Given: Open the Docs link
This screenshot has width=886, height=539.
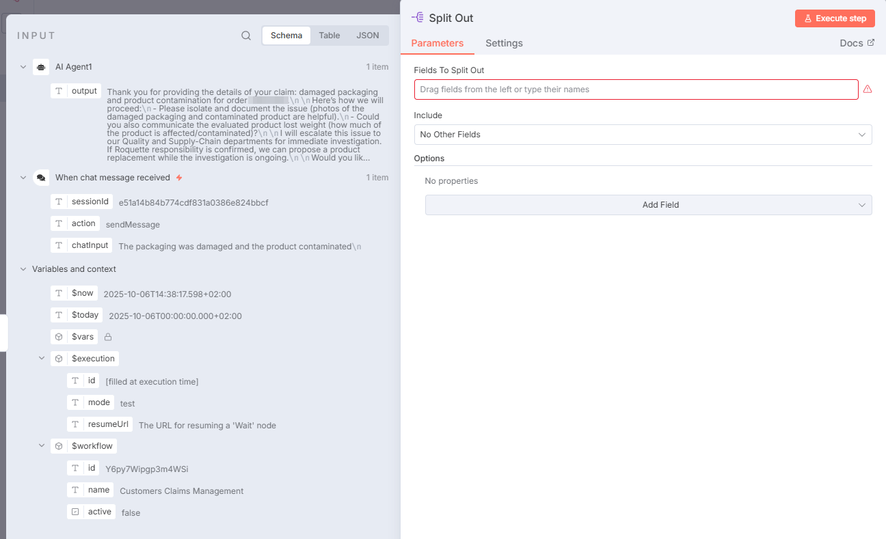Looking at the screenshot, I should pos(857,43).
